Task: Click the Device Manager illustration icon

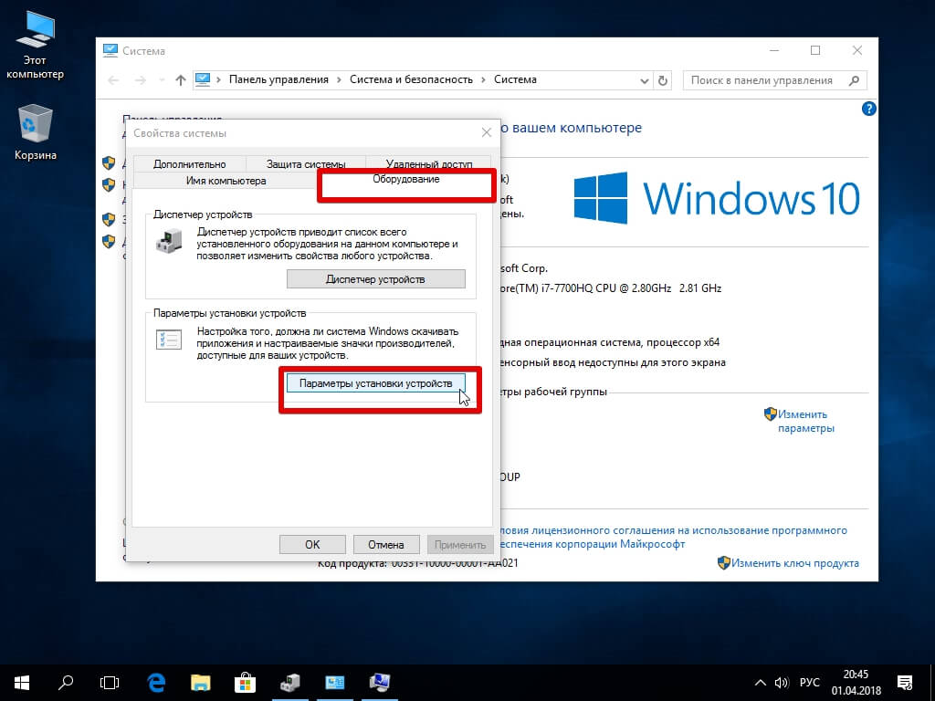Action: (169, 241)
